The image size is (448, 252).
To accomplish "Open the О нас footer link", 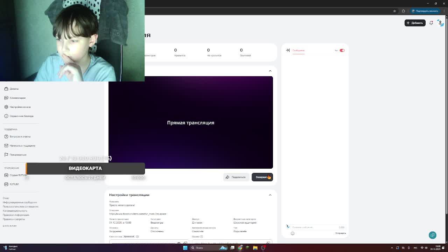I will 6,198.
